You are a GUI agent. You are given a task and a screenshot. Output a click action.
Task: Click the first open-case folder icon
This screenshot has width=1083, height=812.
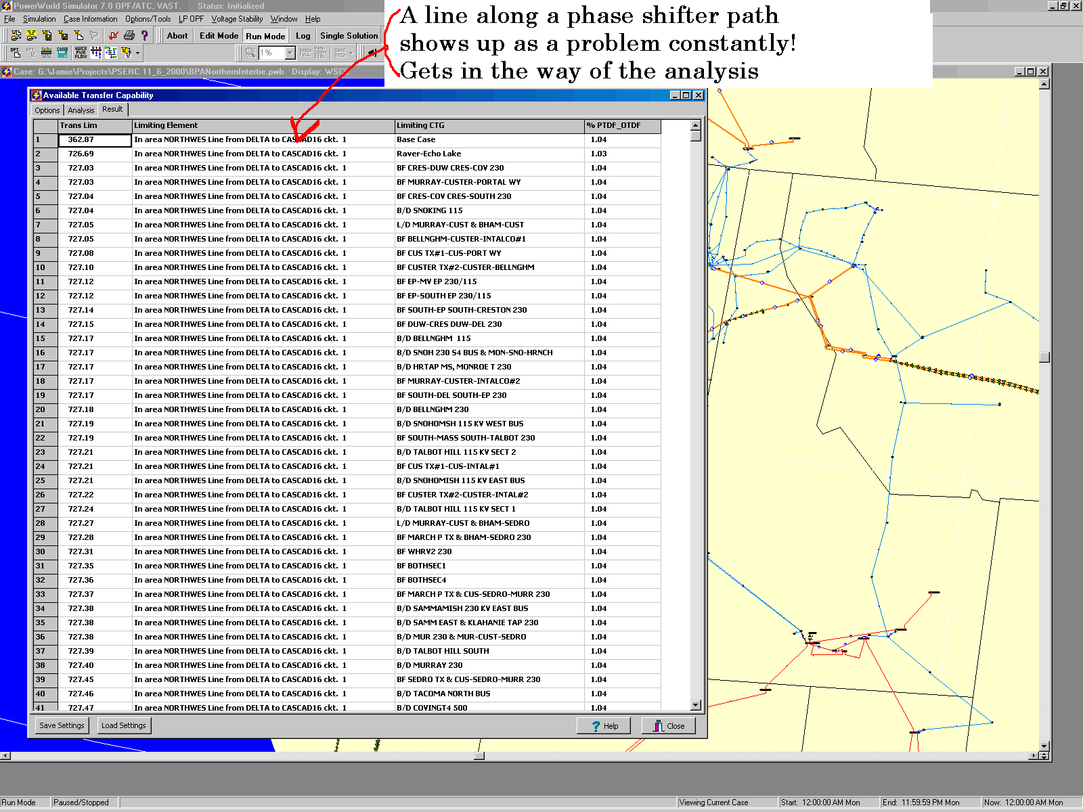pos(16,35)
